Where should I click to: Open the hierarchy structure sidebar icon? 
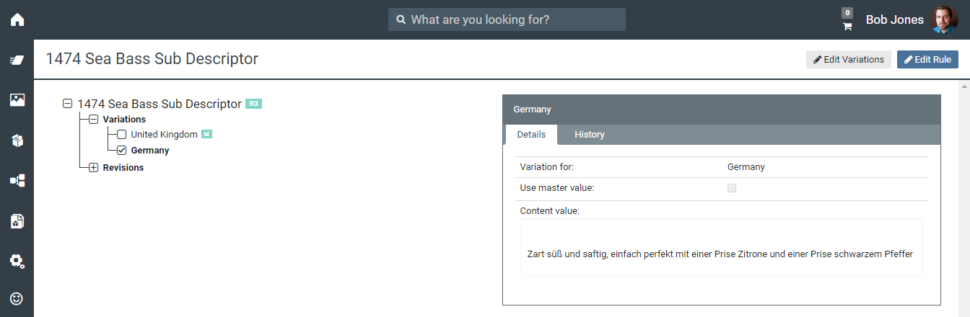(17, 180)
